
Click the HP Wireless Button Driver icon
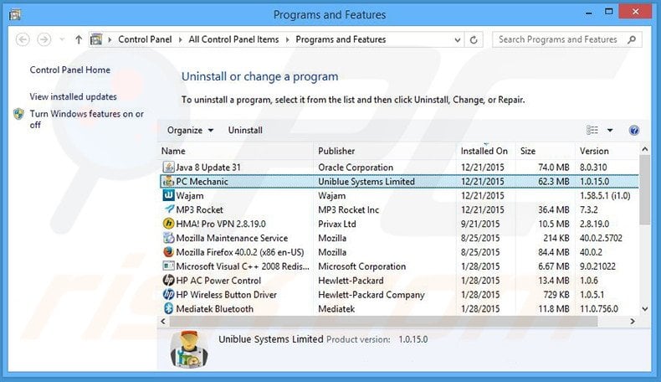tap(169, 295)
